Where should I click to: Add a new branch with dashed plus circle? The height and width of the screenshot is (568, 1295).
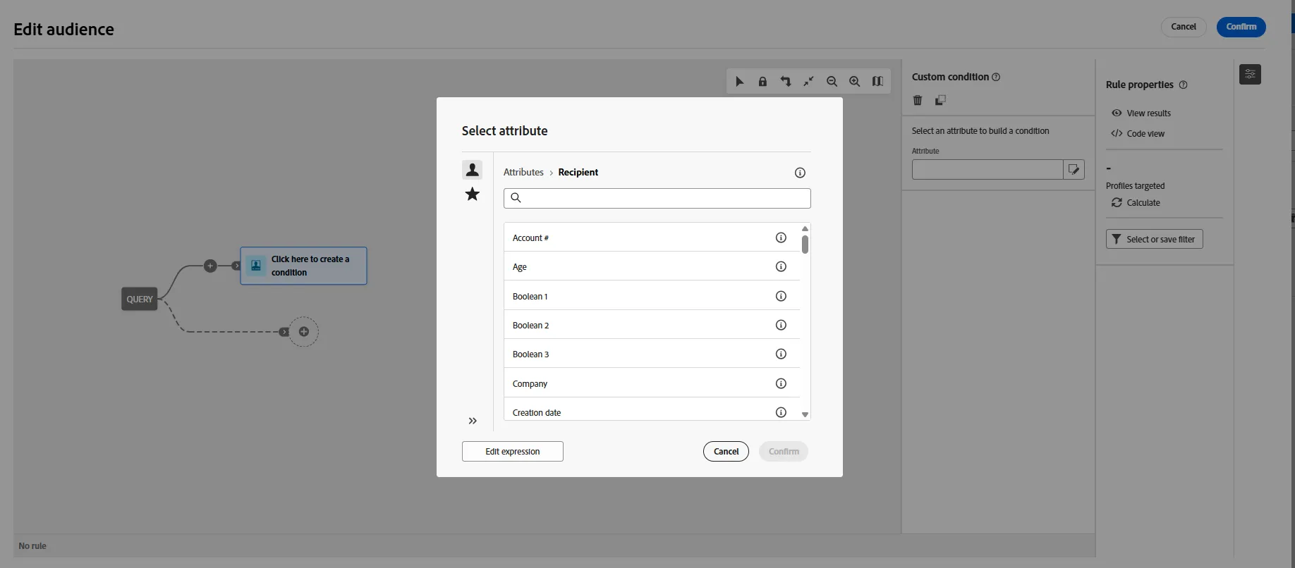[x=304, y=332]
